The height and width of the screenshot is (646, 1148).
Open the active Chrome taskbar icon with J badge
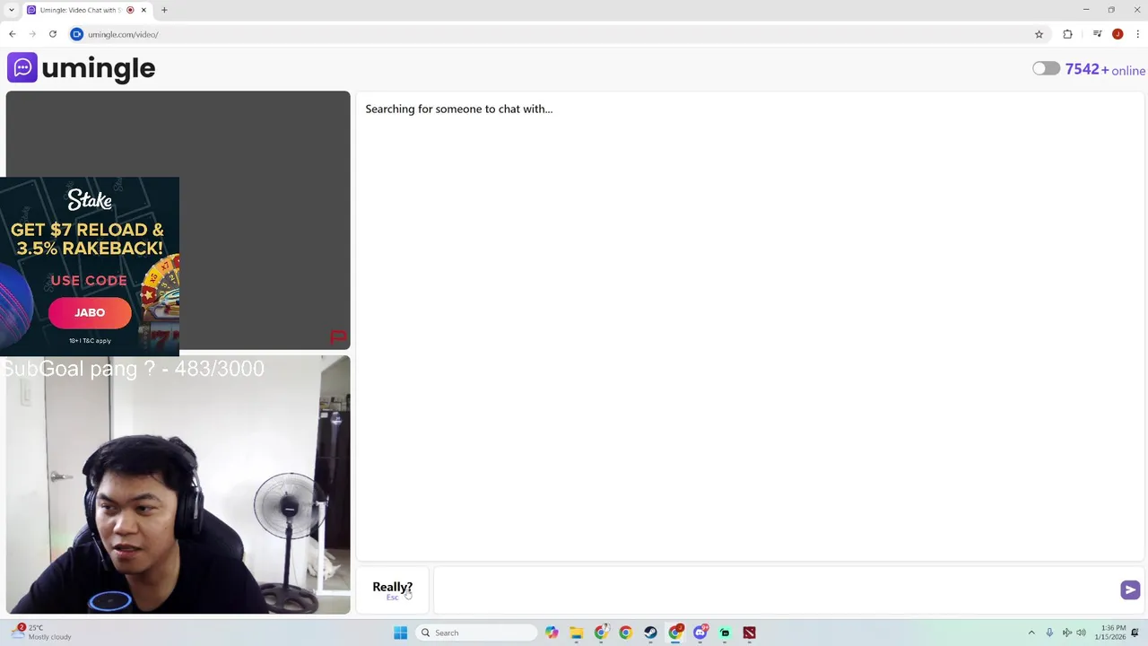[675, 633]
